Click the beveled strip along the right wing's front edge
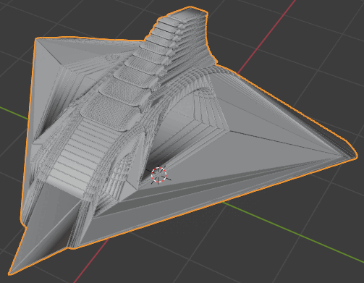Image resolution: width=364 pixels, height=283 pixels. click(217, 193)
